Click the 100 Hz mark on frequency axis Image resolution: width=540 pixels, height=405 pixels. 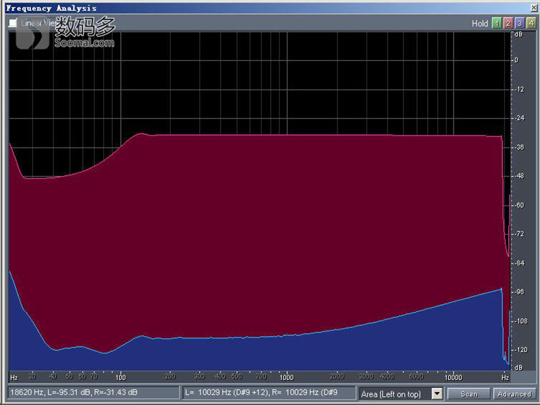click(x=121, y=377)
